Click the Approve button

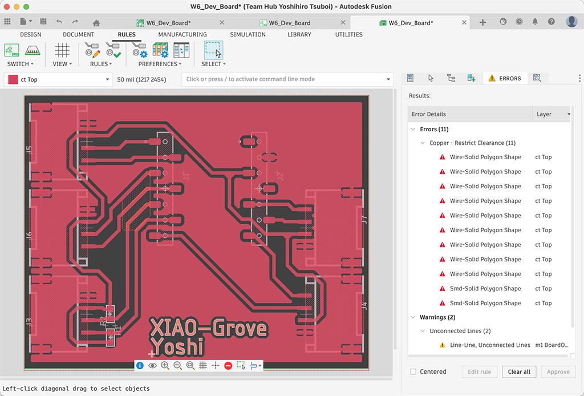[x=558, y=371]
